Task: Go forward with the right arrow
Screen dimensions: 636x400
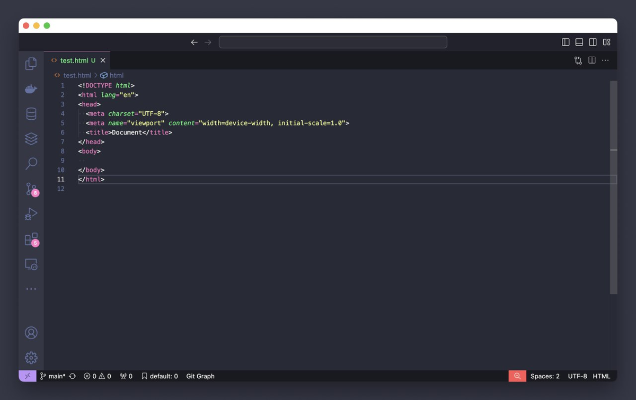Action: [x=208, y=42]
